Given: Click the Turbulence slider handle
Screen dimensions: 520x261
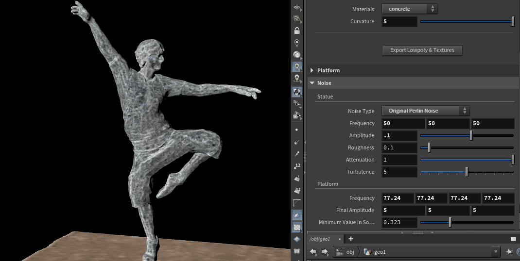Looking at the screenshot, I should pyautogui.click(x=467, y=172).
